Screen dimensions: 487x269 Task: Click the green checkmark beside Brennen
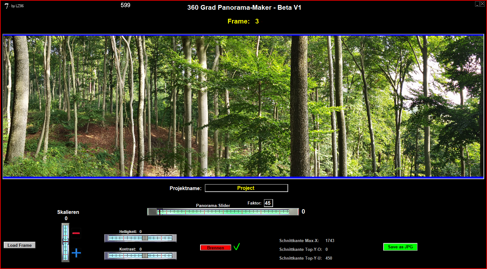237,247
